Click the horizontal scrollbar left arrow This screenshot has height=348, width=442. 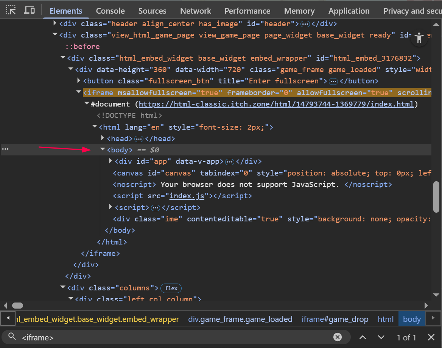click(5, 305)
